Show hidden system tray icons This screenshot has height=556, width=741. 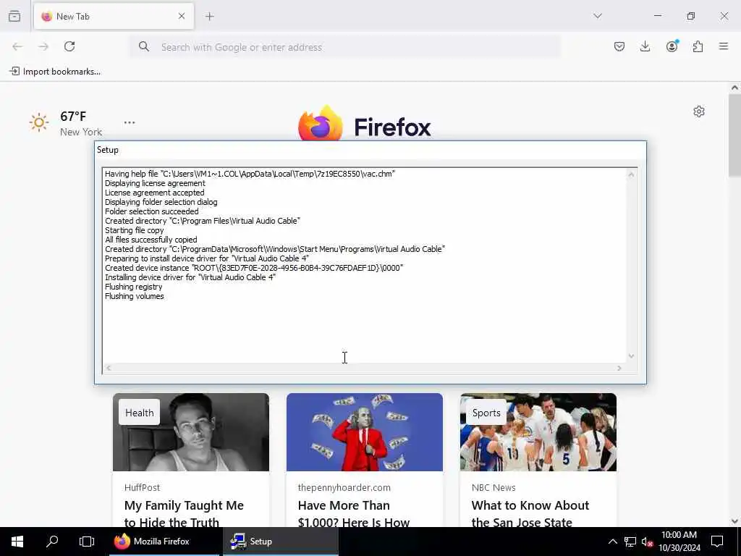click(612, 542)
